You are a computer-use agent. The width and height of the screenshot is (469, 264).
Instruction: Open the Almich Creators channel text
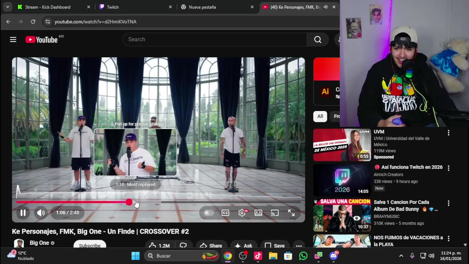(x=388, y=175)
